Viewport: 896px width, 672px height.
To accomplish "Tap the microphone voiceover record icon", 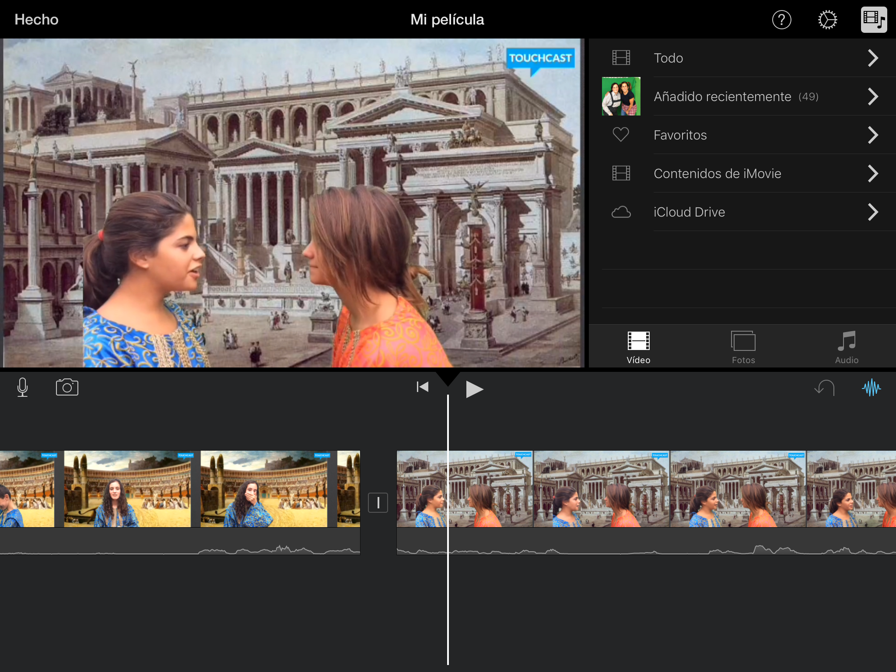I will (22, 387).
